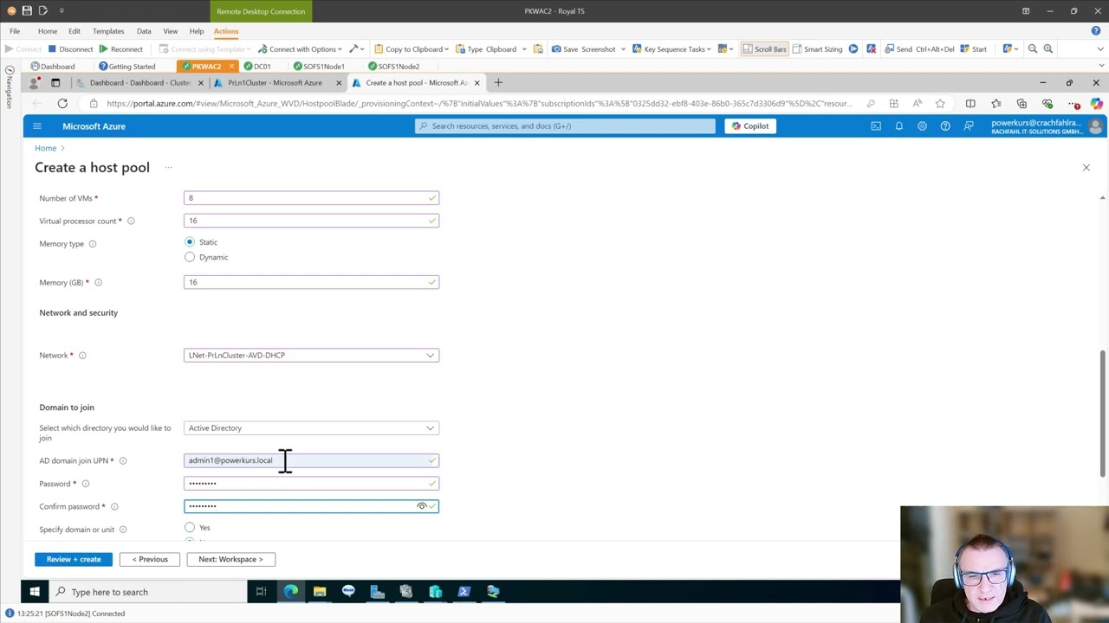Open the Data ribbon tab
The image size is (1109, 623).
pos(144,31)
